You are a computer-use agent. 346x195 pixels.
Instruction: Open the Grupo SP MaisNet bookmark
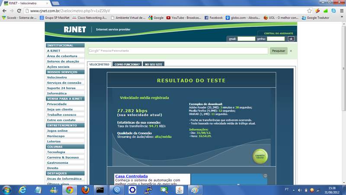[54, 18]
